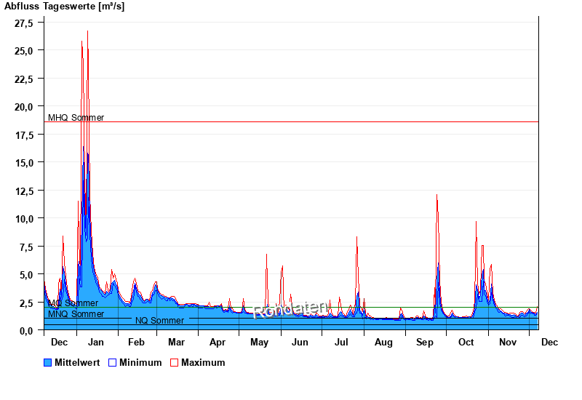Select the Sep month label

pos(425,342)
